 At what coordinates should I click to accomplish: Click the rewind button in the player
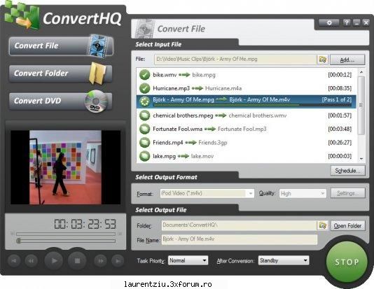coord(32,261)
